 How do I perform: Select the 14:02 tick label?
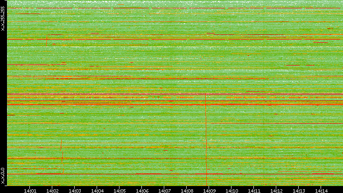pos(53,190)
